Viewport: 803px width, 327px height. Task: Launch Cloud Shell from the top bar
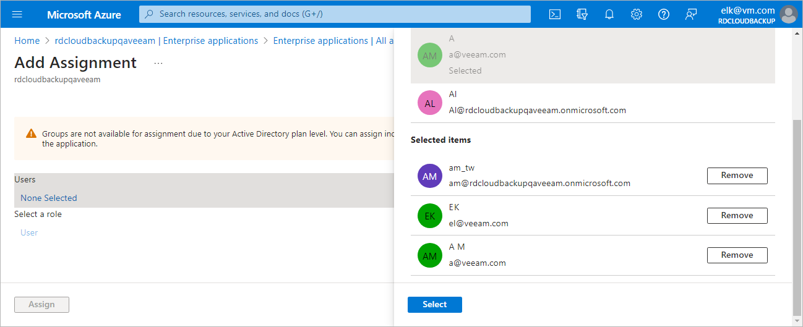(555, 14)
